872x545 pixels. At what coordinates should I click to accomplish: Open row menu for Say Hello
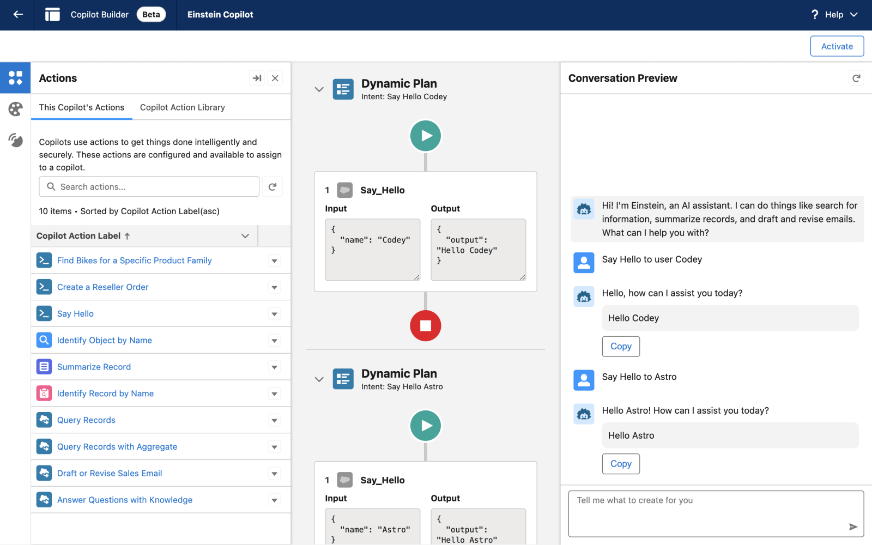[275, 314]
